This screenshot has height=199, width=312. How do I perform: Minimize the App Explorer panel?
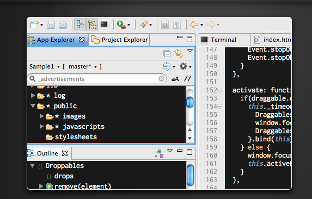pos(180,37)
